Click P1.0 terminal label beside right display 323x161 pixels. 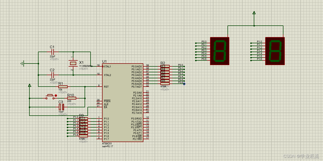click(x=259, y=41)
